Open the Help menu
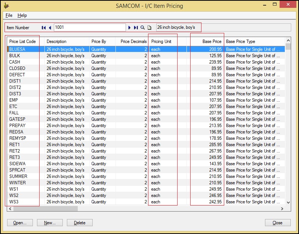 click(22, 15)
